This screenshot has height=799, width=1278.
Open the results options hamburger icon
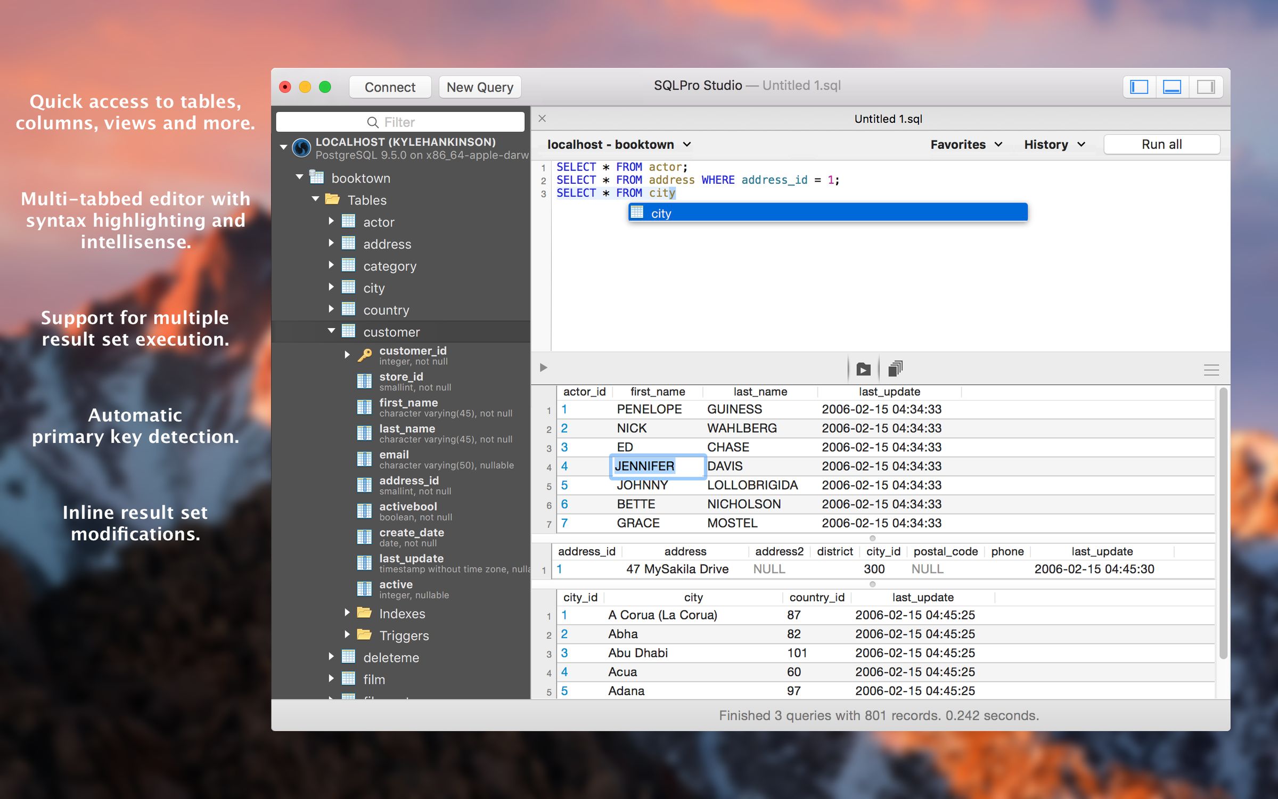click(1212, 369)
